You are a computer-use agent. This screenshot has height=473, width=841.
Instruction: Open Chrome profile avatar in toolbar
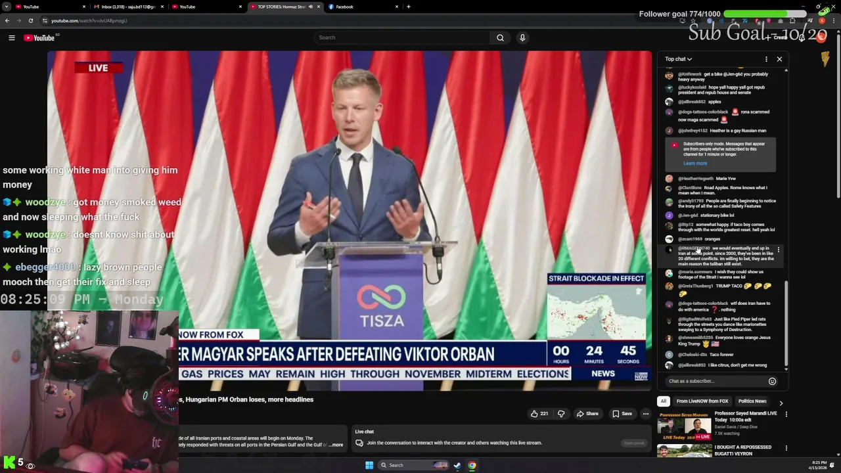(x=822, y=20)
